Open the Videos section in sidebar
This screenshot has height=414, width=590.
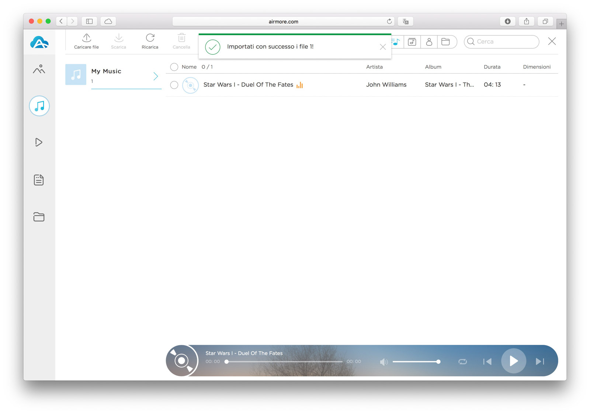click(39, 142)
